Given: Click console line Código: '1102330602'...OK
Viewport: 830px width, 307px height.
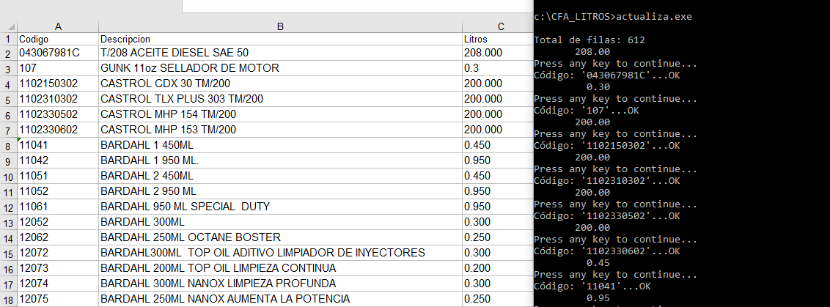Looking at the screenshot, I should 607,251.
